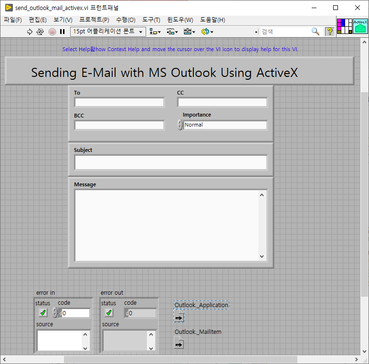Screen dimensions: 369x364
Task: Click the Importance increment/decrement stepper
Action: point(180,125)
